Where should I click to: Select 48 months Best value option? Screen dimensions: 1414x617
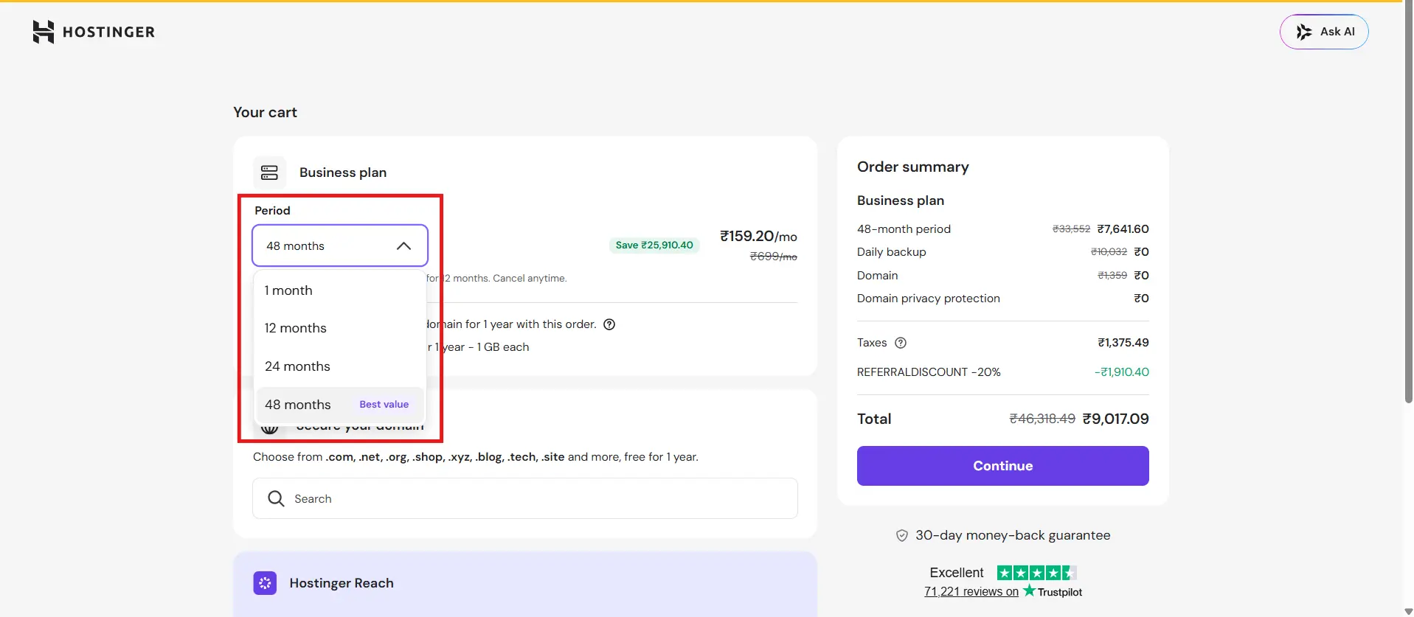pyautogui.click(x=340, y=405)
